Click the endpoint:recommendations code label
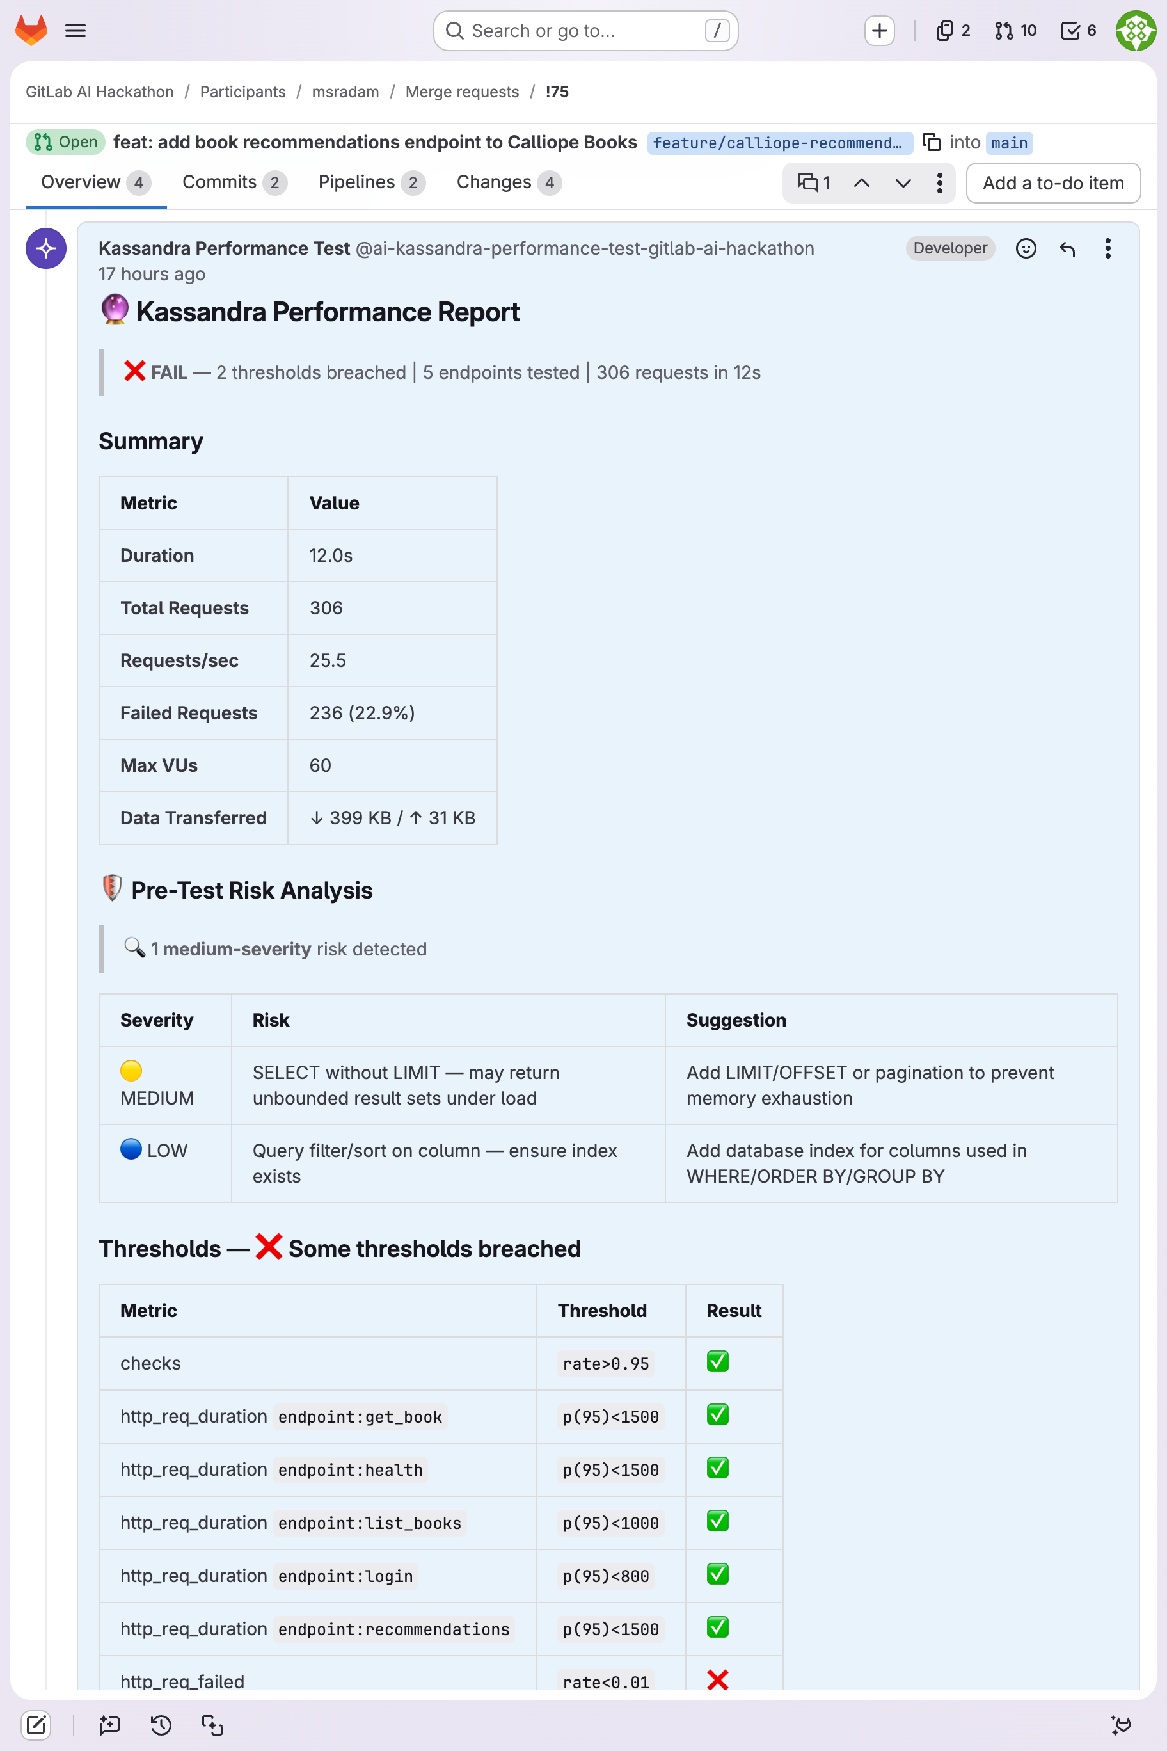Screen dimensions: 1167x1751 coord(393,1629)
